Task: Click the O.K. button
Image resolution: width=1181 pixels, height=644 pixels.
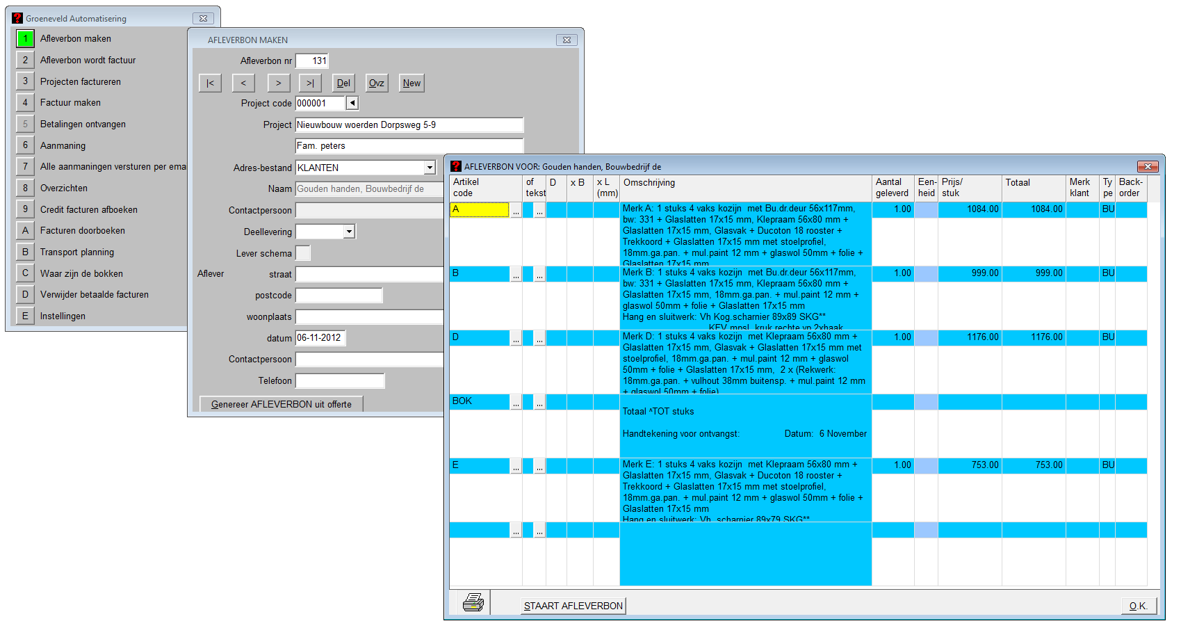Action: [x=1138, y=606]
